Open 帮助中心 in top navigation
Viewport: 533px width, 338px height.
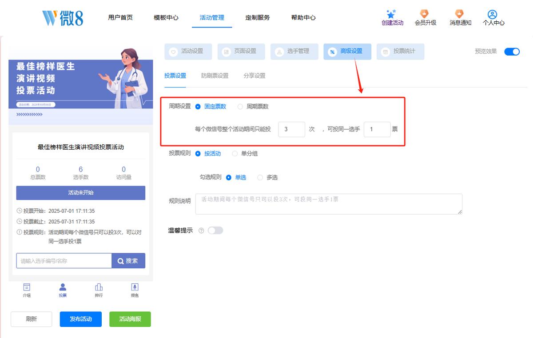coord(303,18)
